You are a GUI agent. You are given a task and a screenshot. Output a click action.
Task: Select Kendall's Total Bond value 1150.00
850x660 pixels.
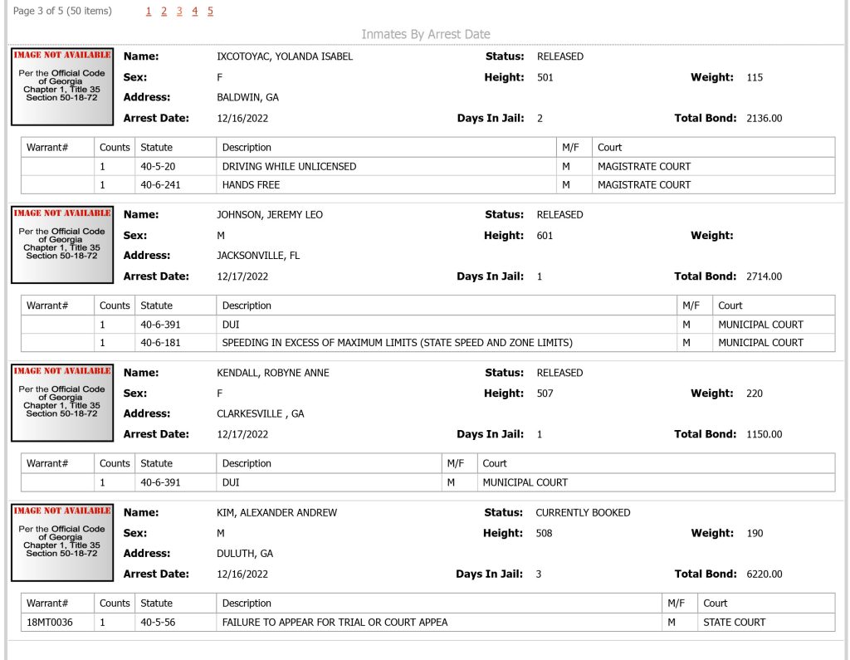[765, 434]
